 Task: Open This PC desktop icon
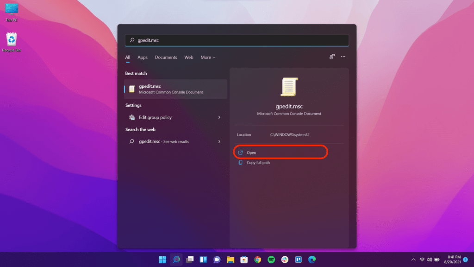[x=12, y=13]
